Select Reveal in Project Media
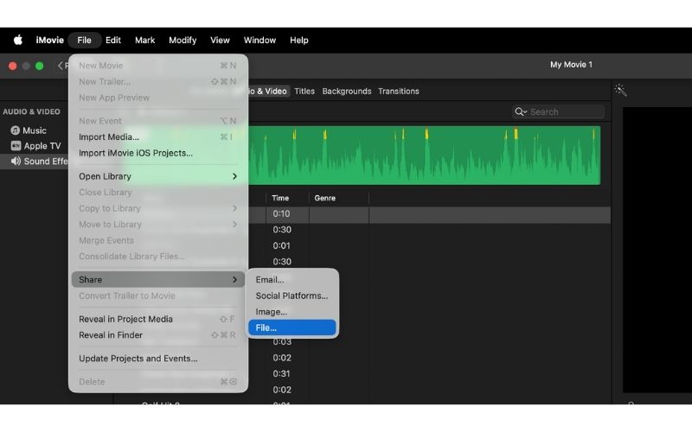The image size is (692, 432). click(158, 319)
